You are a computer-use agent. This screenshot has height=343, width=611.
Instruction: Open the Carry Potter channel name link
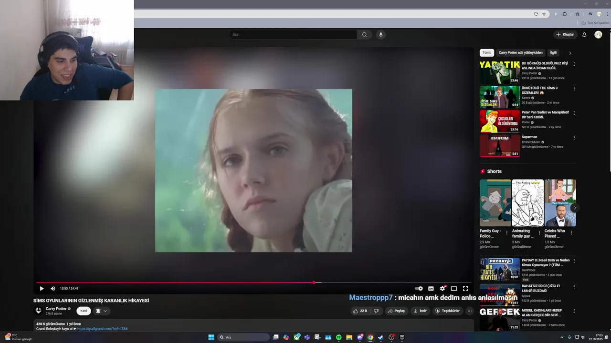coord(56,309)
